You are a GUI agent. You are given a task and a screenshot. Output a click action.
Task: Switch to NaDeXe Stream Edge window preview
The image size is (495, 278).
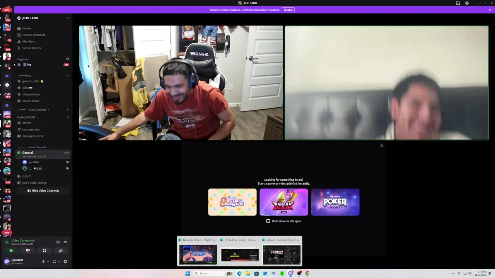pyautogui.click(x=198, y=251)
